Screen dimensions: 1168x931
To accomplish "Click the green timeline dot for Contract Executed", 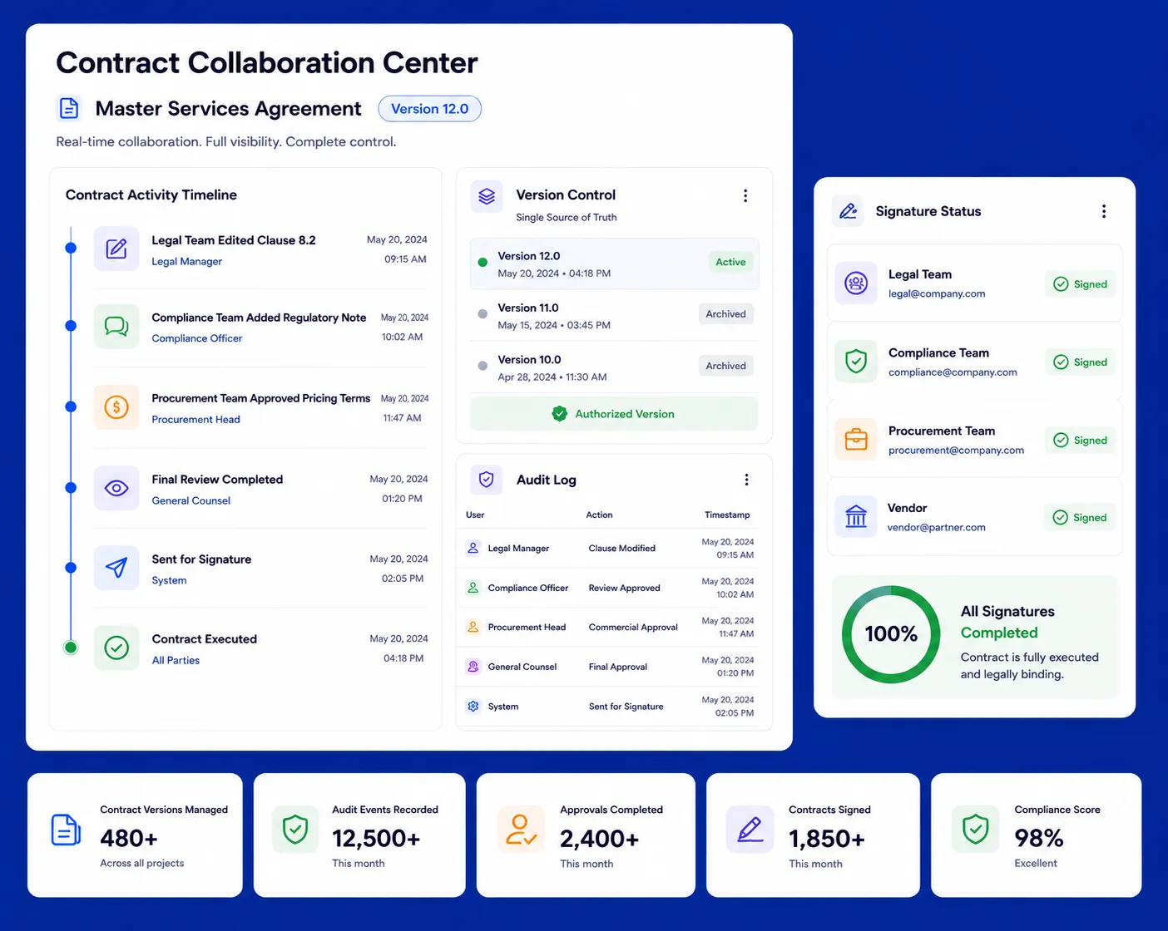I will pyautogui.click(x=71, y=648).
